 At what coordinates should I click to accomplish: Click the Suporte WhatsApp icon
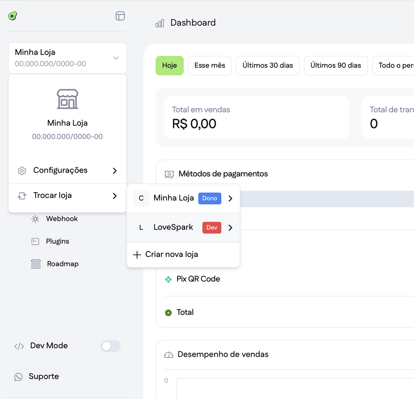pyautogui.click(x=18, y=377)
